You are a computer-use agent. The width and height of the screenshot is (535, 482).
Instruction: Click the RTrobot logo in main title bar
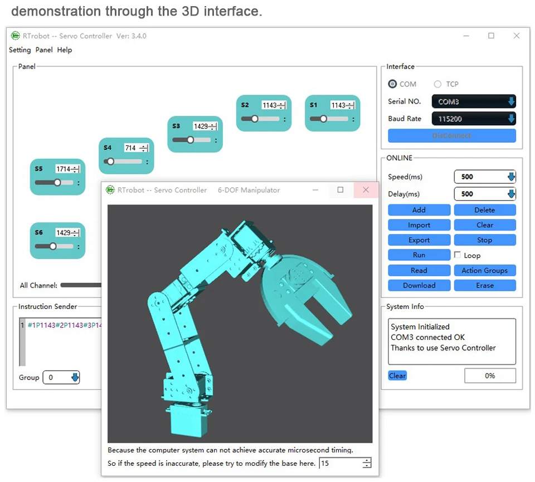coord(16,36)
